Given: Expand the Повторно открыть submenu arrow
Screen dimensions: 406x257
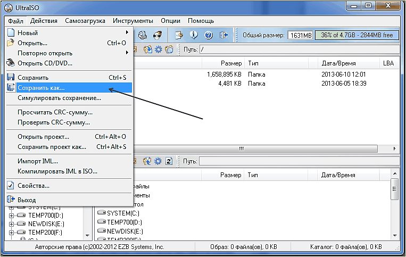Looking at the screenshot, I should click(127, 53).
